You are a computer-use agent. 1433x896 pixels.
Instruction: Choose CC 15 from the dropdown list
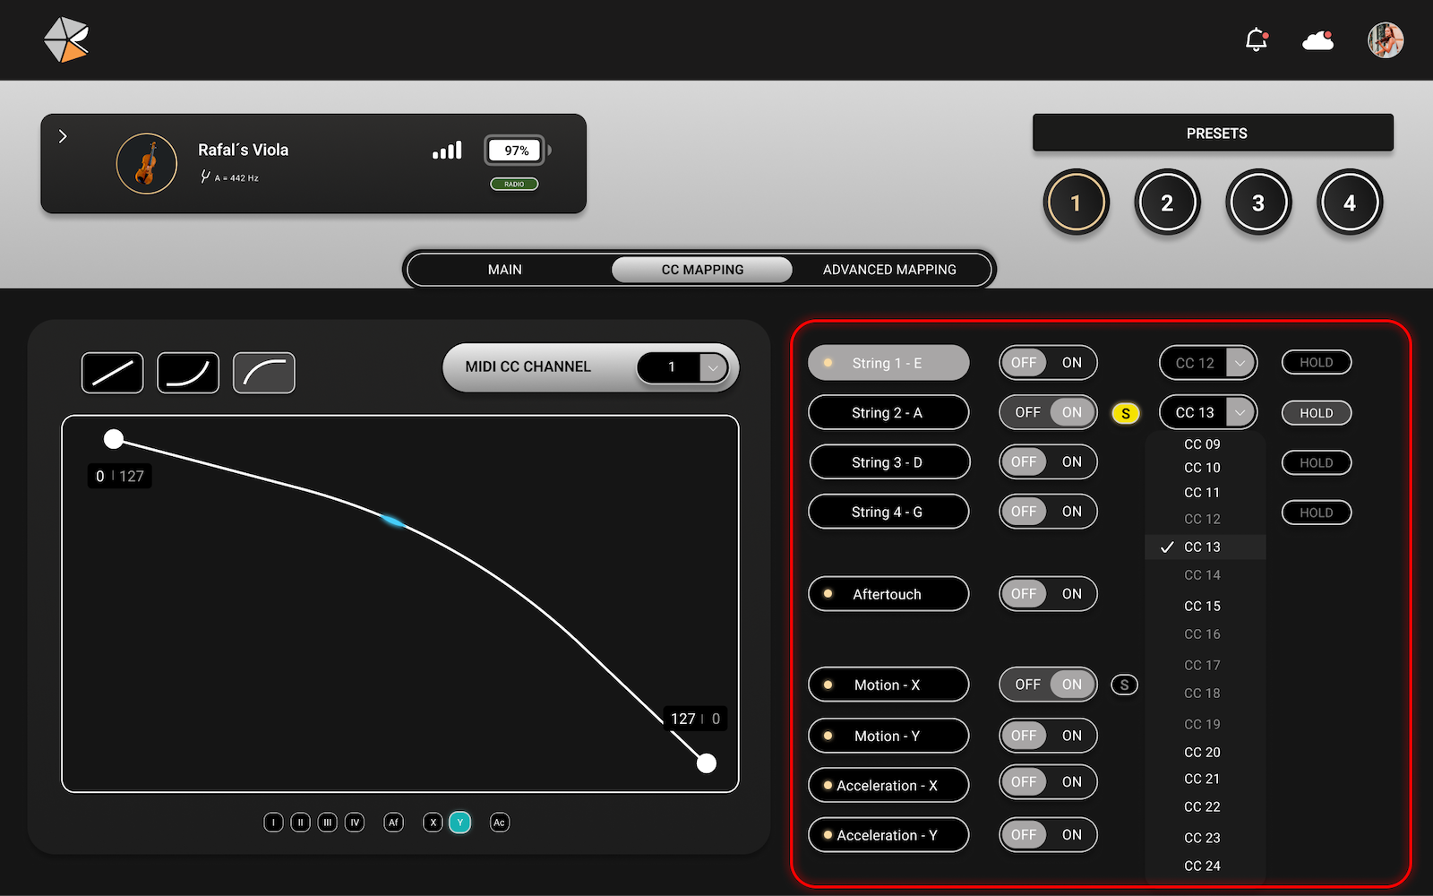[1202, 606]
